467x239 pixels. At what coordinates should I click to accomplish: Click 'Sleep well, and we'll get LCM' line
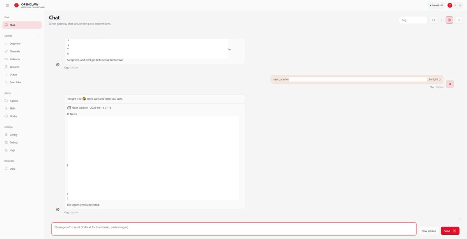tap(95, 60)
